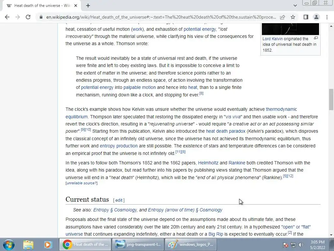Enlarge the Lord Kelvin image
The height and width of the screenshot is (251, 334).
316,38
